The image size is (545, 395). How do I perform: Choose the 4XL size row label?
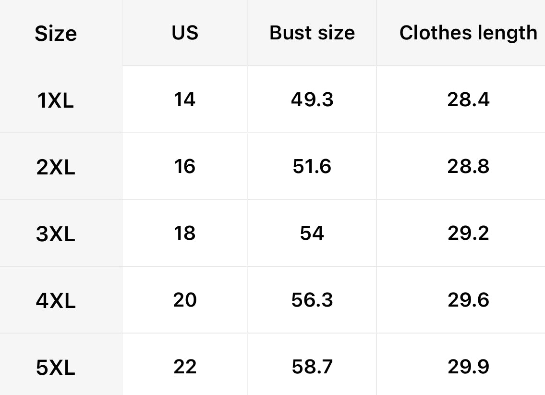tap(56, 301)
